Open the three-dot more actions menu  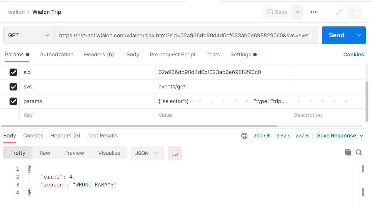click(313, 12)
